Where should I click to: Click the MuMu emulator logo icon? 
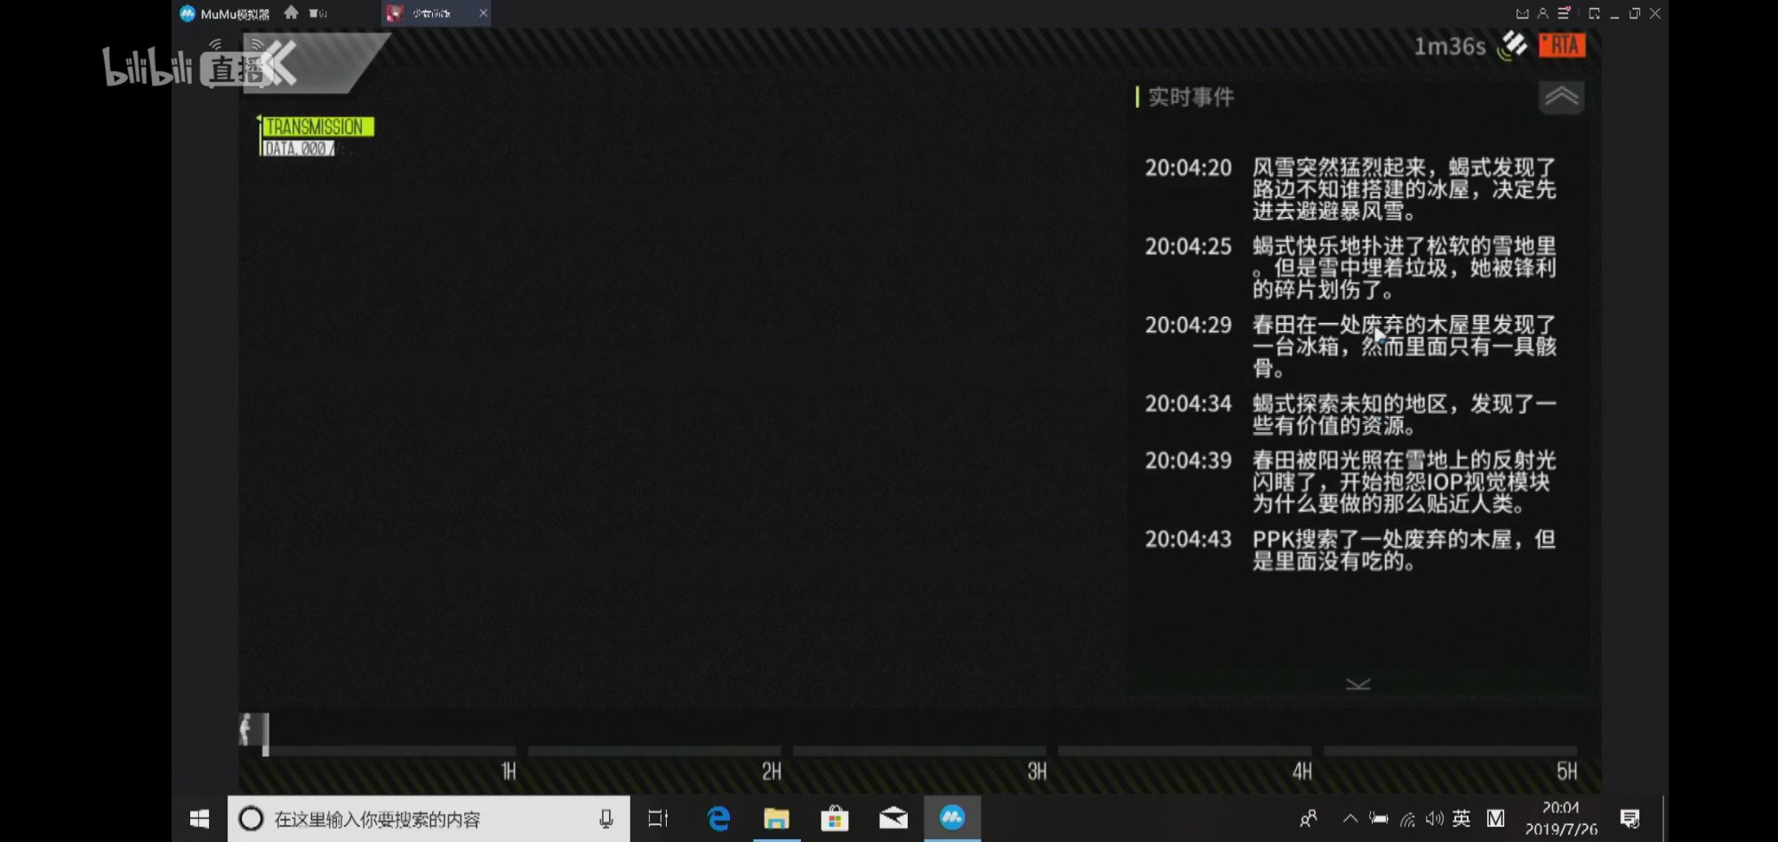[x=188, y=13]
